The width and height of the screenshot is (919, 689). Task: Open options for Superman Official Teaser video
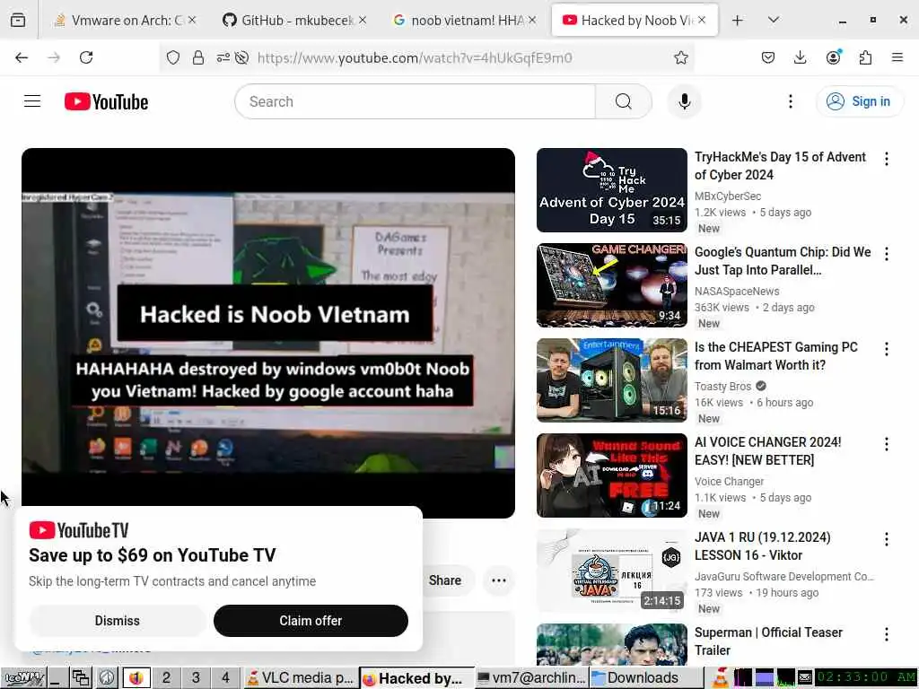pyautogui.click(x=886, y=634)
